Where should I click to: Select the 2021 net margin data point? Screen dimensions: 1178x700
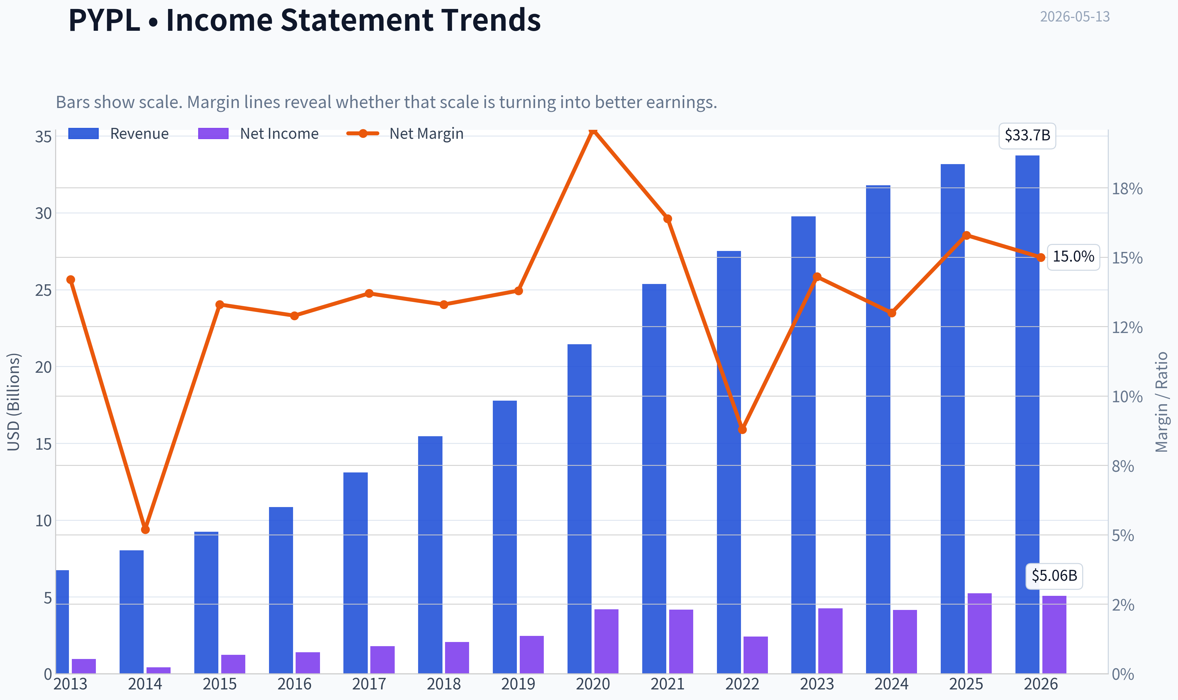(x=668, y=219)
